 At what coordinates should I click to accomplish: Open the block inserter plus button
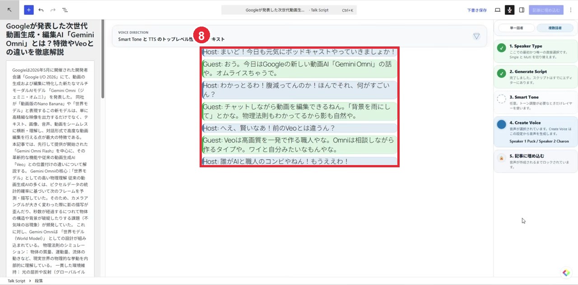click(29, 9)
